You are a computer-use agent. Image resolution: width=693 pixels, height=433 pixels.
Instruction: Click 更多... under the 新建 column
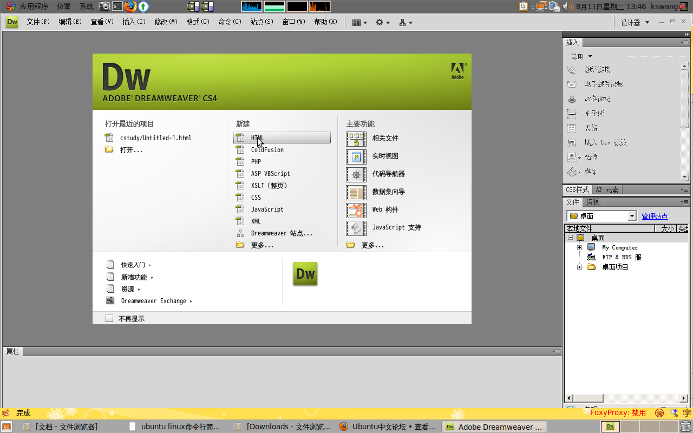[x=262, y=245]
